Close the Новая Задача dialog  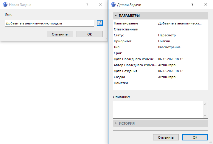[101, 5]
